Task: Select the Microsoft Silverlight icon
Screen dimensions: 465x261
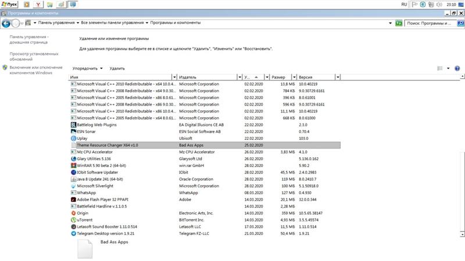Action: [74, 186]
